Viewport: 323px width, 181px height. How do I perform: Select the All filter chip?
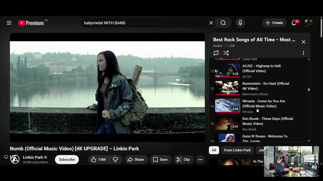click(x=214, y=150)
